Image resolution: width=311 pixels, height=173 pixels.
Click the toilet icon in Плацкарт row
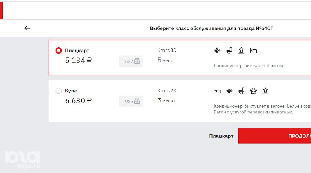pyautogui.click(x=229, y=51)
